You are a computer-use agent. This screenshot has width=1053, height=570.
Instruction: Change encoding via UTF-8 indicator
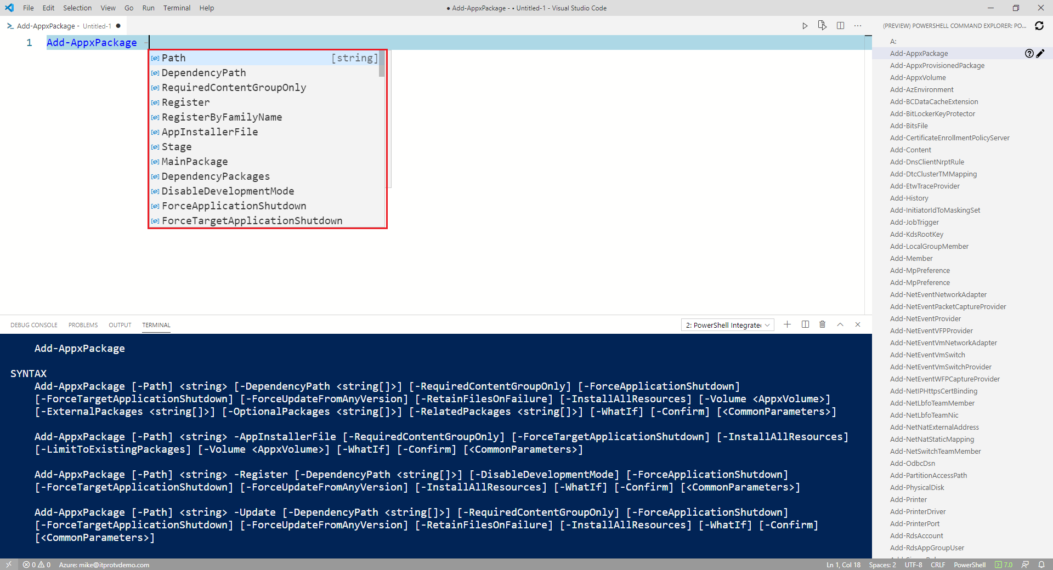click(x=913, y=565)
